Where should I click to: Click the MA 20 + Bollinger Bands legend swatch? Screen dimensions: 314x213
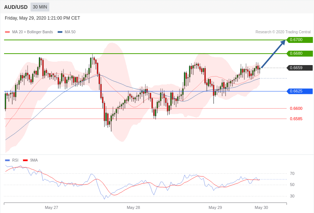pos(7,32)
